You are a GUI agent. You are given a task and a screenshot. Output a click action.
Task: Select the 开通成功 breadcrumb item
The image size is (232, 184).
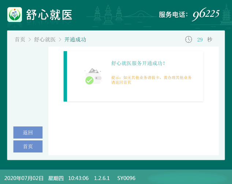(x=75, y=40)
